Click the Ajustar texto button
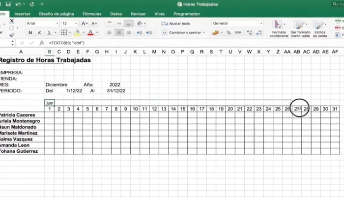Image resolution: width=344 pixels, height=198 pixels. [x=176, y=24]
